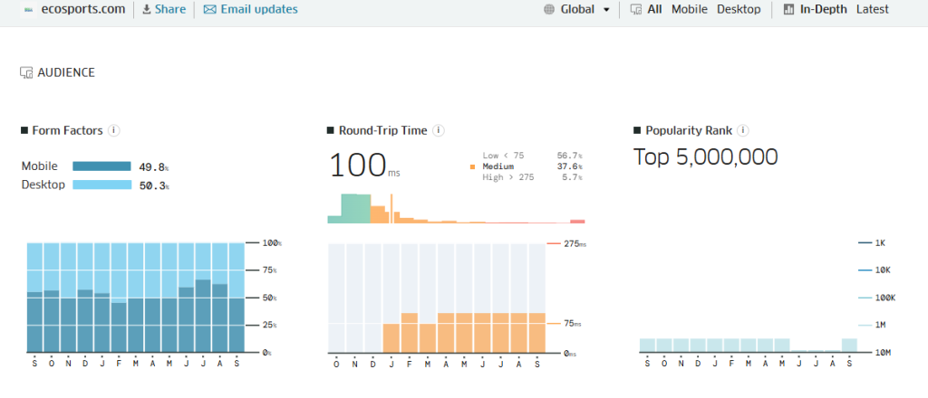The height and width of the screenshot is (398, 928).
Task: Select the Latest view tab
Action: (872, 10)
